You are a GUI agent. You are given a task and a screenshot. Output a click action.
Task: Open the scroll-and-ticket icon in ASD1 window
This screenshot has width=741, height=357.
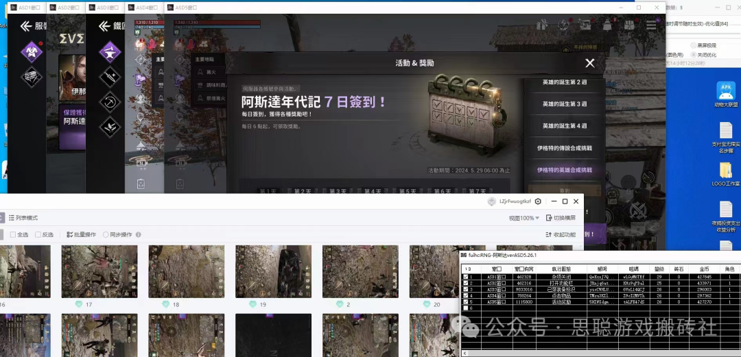[32, 76]
